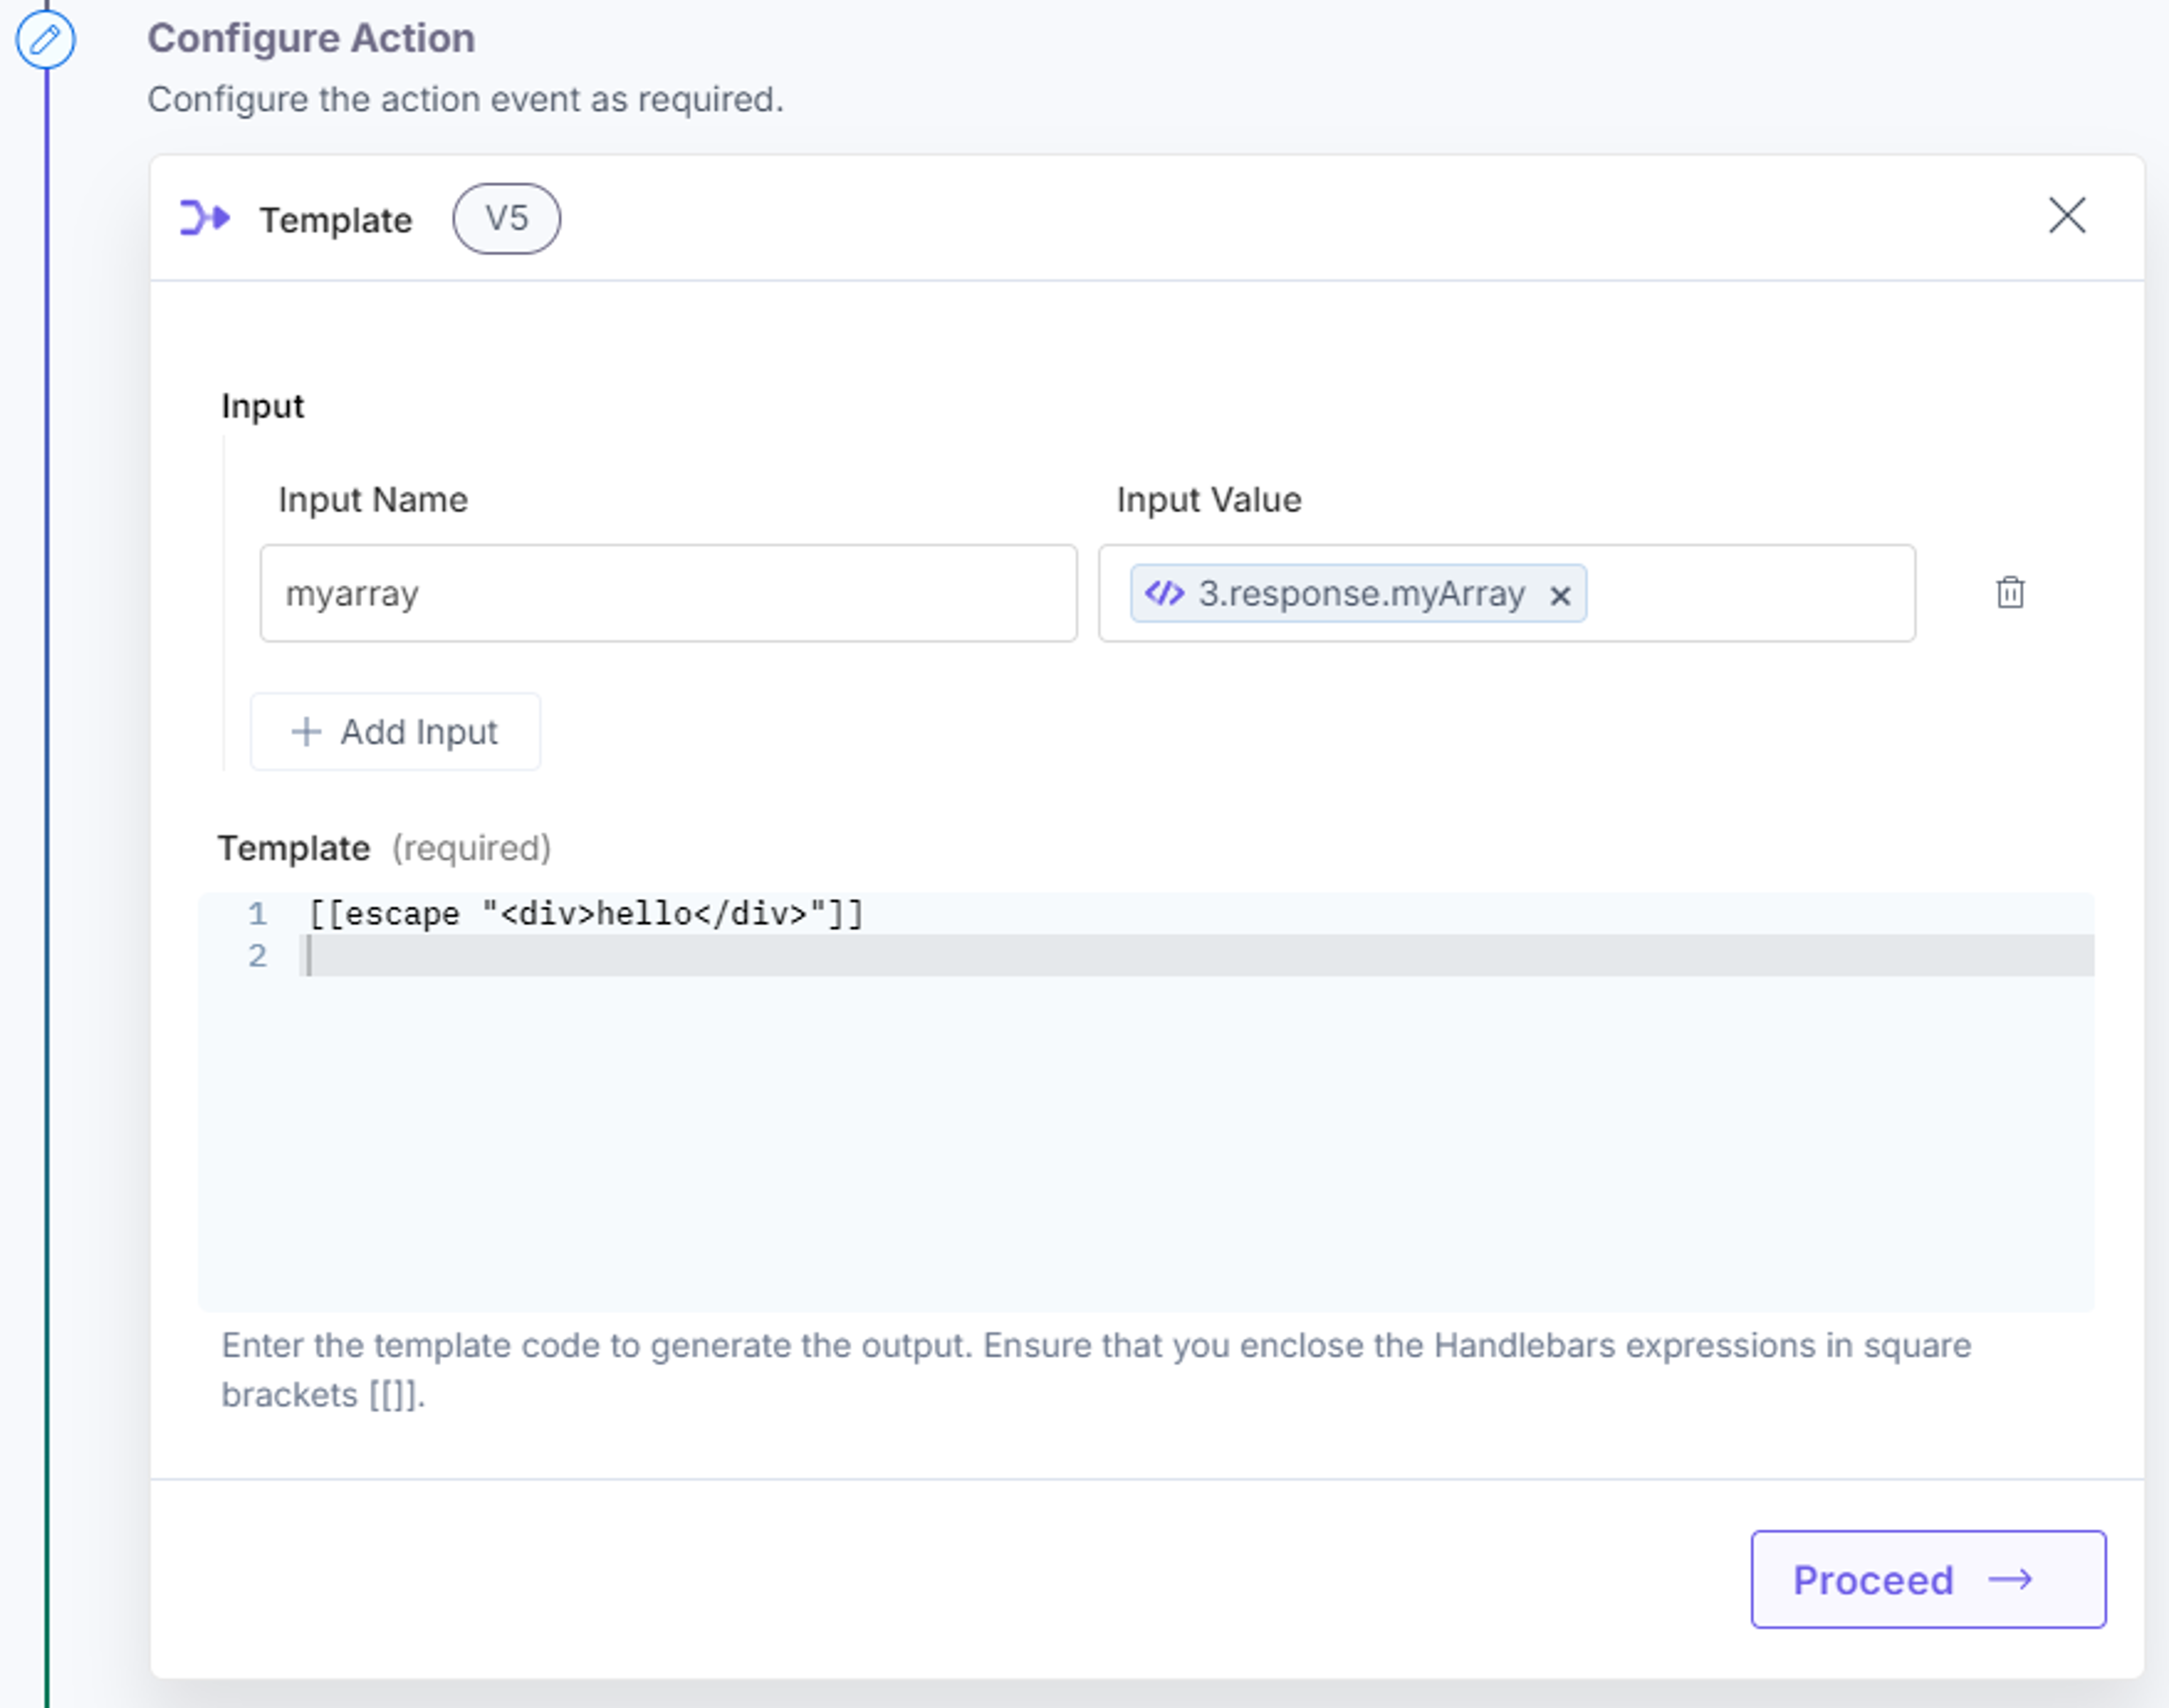The height and width of the screenshot is (1708, 2169).
Task: Close the Template configuration panel
Action: (x=2067, y=215)
